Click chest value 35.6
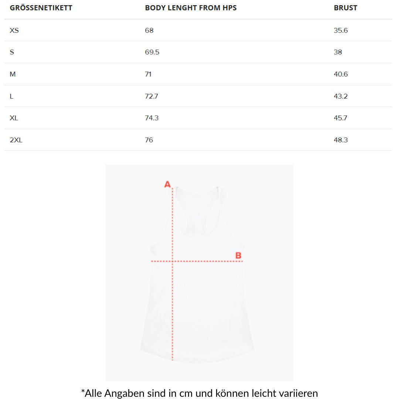The width and height of the screenshot is (399, 399). [x=341, y=30]
